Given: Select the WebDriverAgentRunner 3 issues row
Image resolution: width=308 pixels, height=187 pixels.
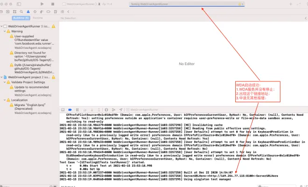Looking at the screenshot, I should [x=29, y=26].
